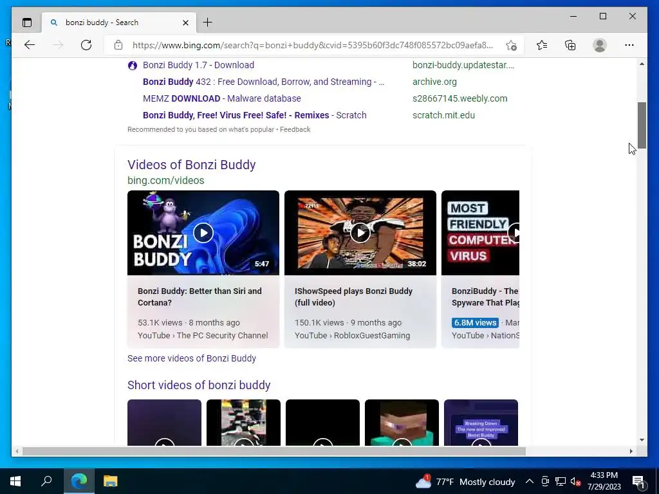Image resolution: width=659 pixels, height=494 pixels.
Task: Open File Explorer from taskbar
Action: pos(111,481)
